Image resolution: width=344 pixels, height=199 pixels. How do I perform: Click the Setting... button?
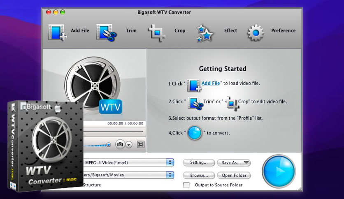199,163
